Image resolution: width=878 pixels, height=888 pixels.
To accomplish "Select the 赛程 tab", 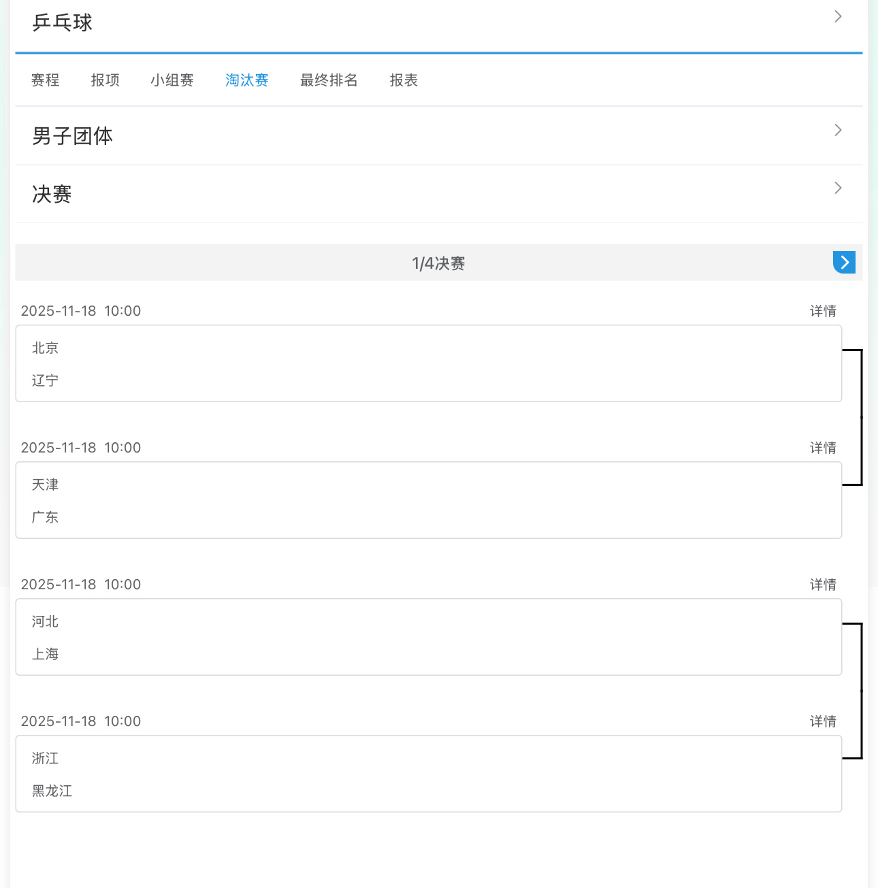I will pyautogui.click(x=45, y=80).
